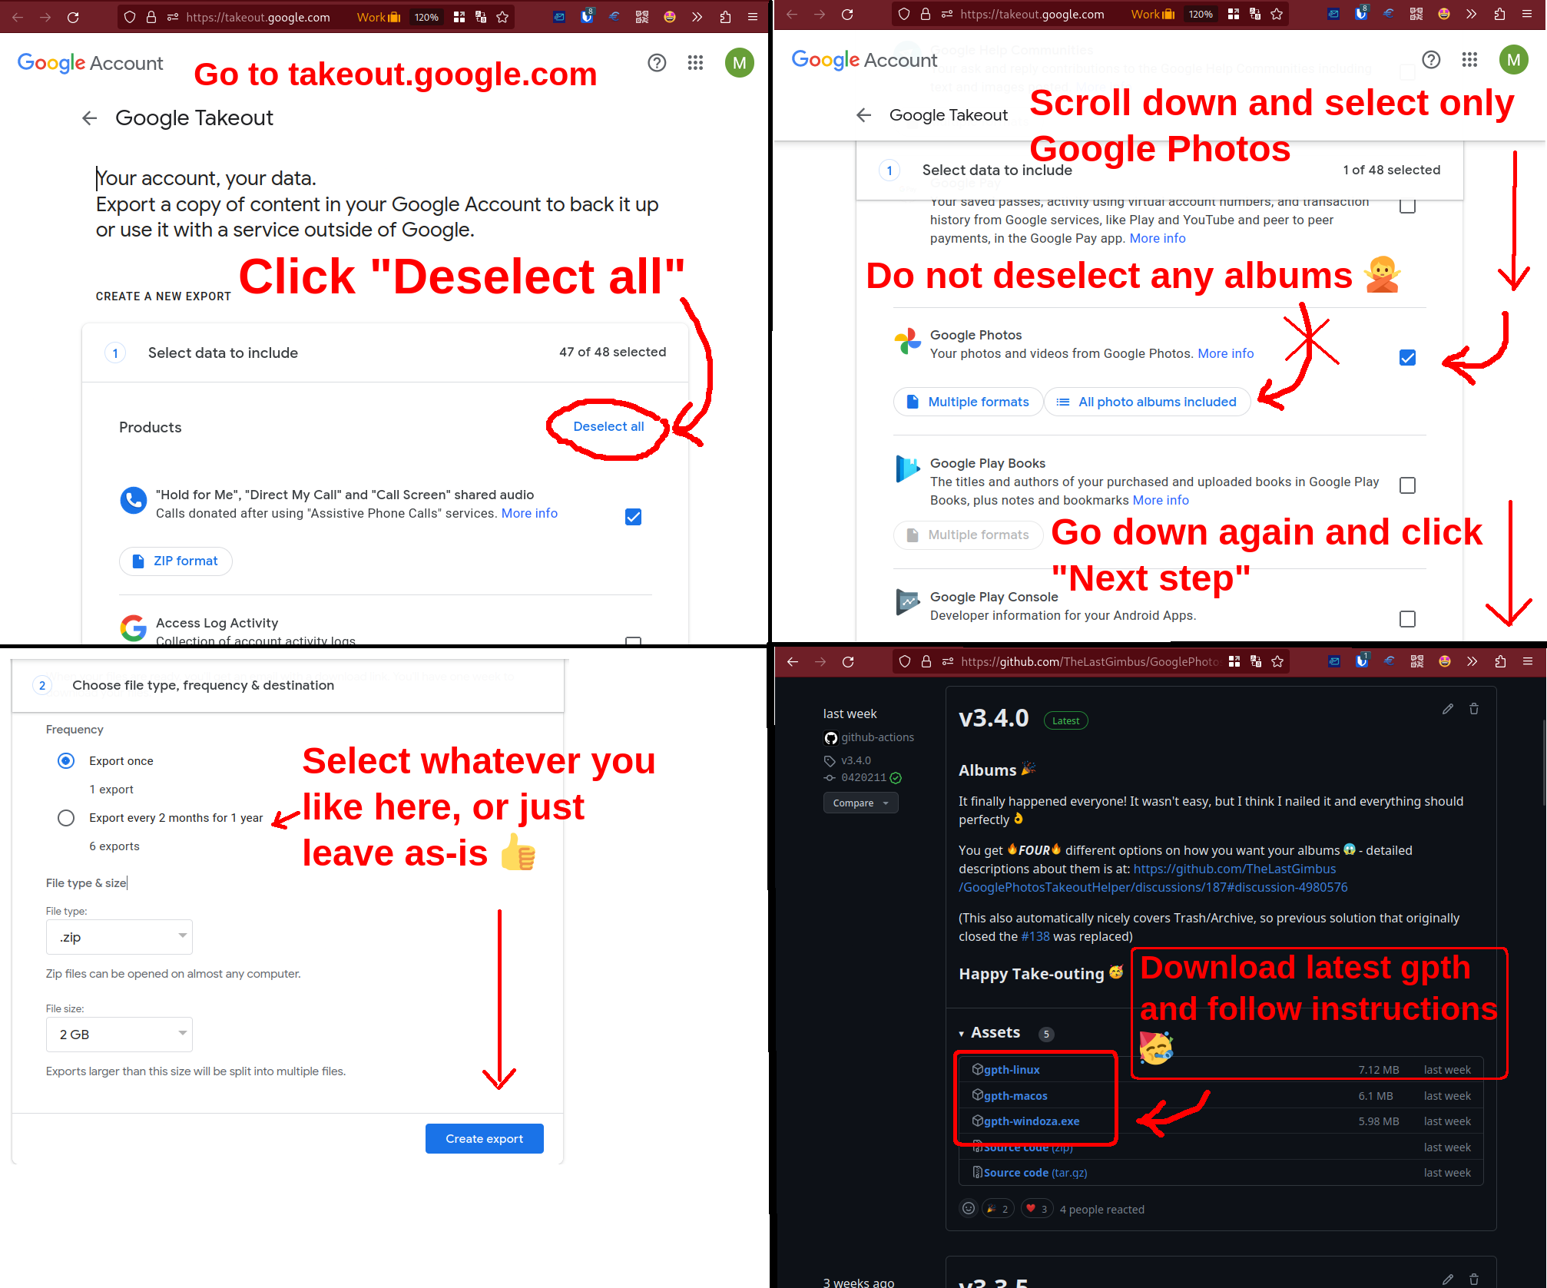Click the Google Play Books icon
Image resolution: width=1547 pixels, height=1288 pixels.
907,468
